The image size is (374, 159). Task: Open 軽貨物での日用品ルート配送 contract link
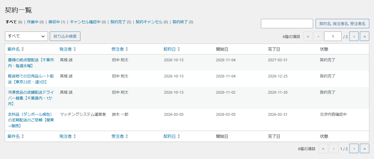pyautogui.click(x=31, y=79)
